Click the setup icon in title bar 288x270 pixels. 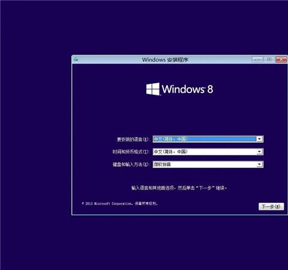[x=76, y=59]
